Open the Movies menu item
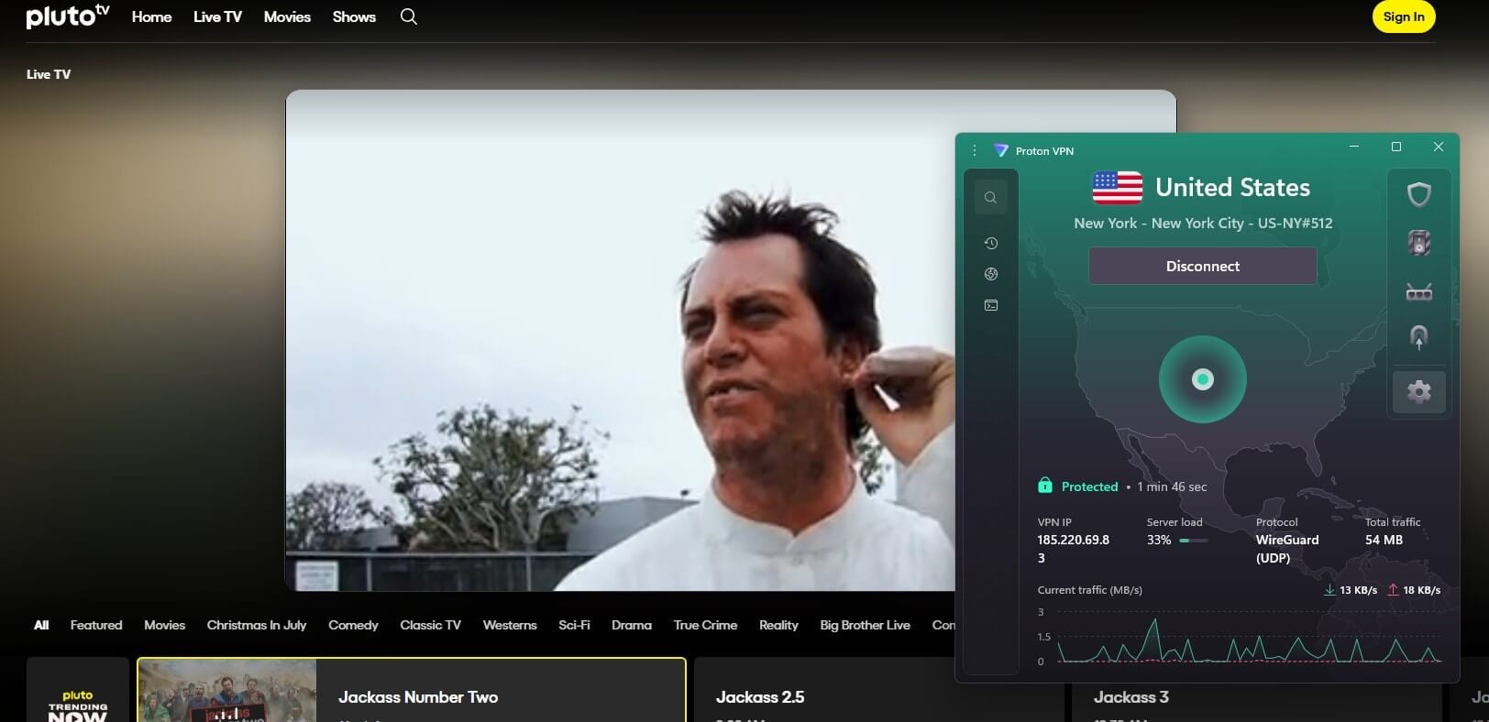Image resolution: width=1489 pixels, height=722 pixels. pyautogui.click(x=287, y=16)
